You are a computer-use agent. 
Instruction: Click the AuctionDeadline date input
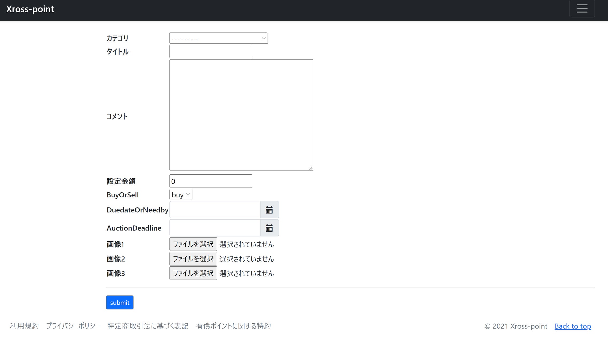click(x=215, y=228)
